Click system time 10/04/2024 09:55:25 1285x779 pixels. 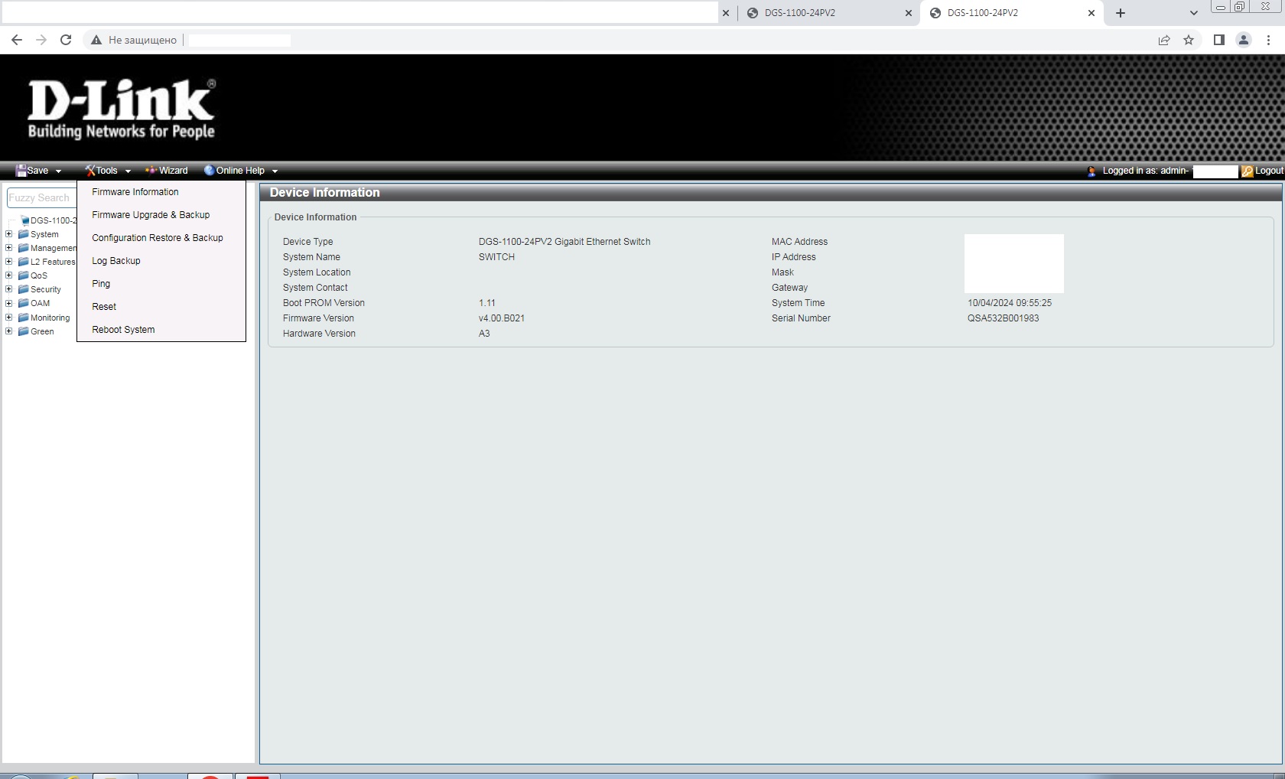coord(1010,303)
